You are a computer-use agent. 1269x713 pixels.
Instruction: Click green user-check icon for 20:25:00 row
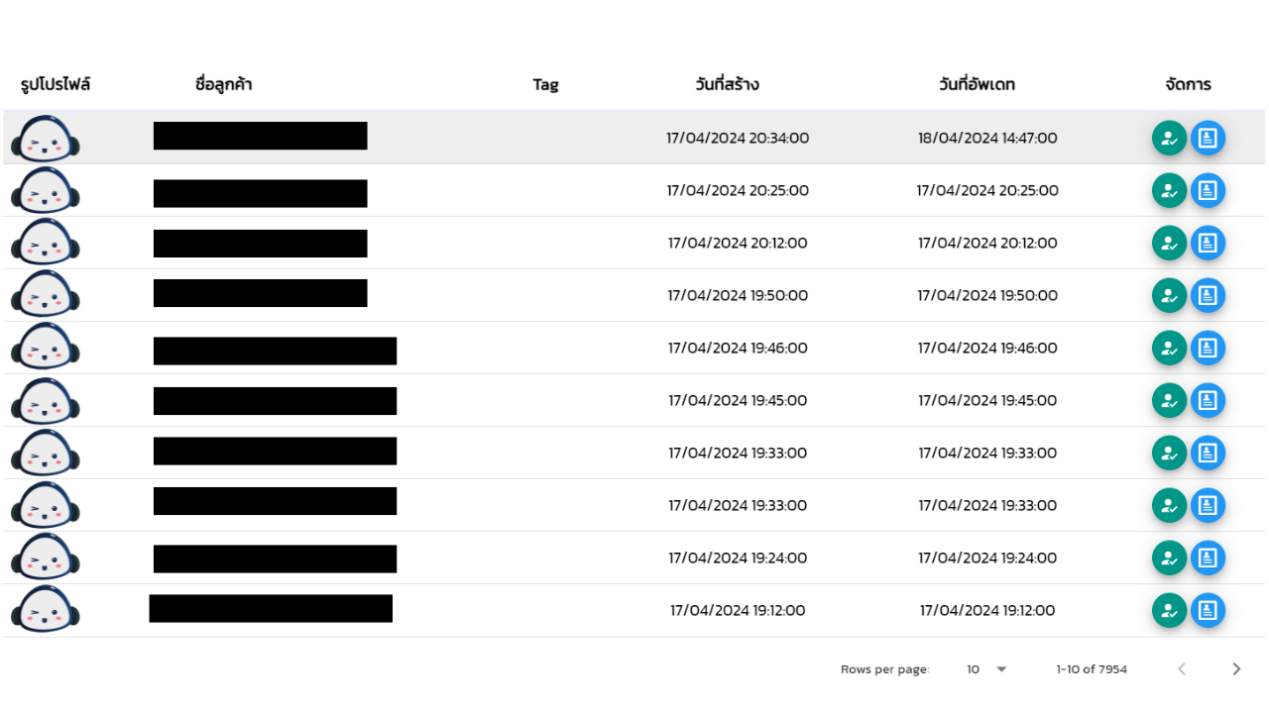1169,190
